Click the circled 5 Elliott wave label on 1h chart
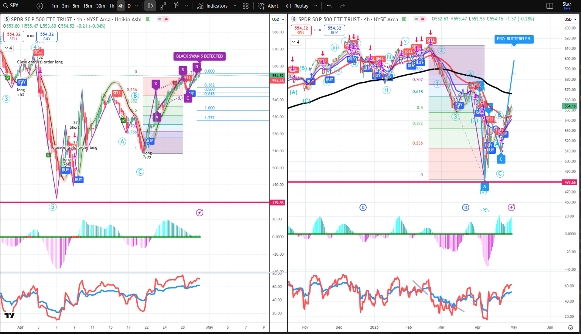Viewport: 581px width, 334px height. click(53, 207)
